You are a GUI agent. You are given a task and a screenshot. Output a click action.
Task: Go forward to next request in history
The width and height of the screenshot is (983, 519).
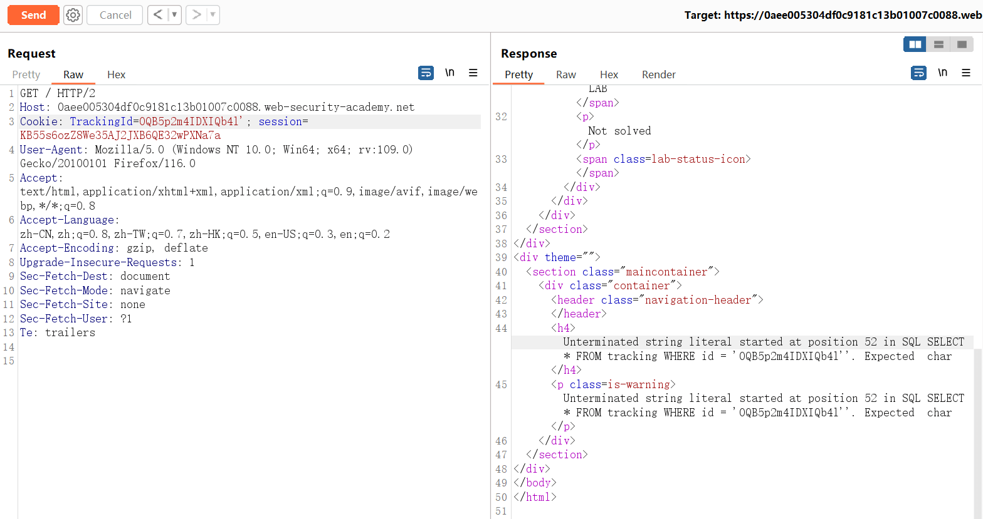pos(196,15)
